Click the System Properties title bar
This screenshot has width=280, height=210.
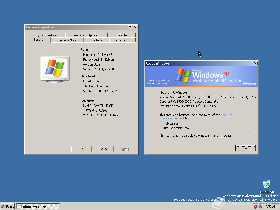point(76,27)
